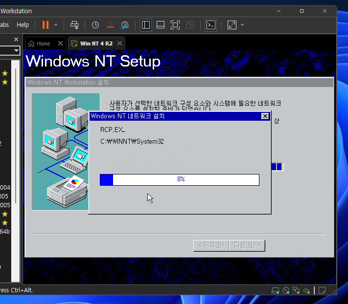
Task: Click the library sidebar scrollbar
Action: click(x=16, y=135)
